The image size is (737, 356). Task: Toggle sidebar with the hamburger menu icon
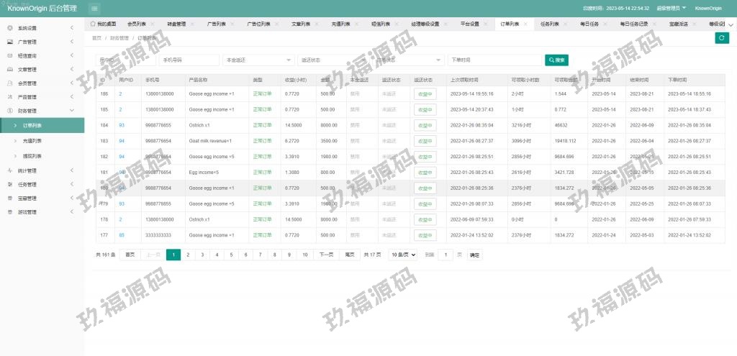tap(95, 8)
